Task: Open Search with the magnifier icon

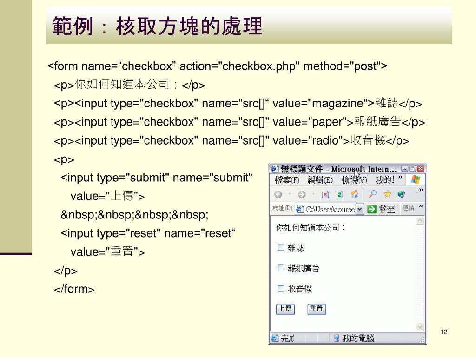Action: 373,194
